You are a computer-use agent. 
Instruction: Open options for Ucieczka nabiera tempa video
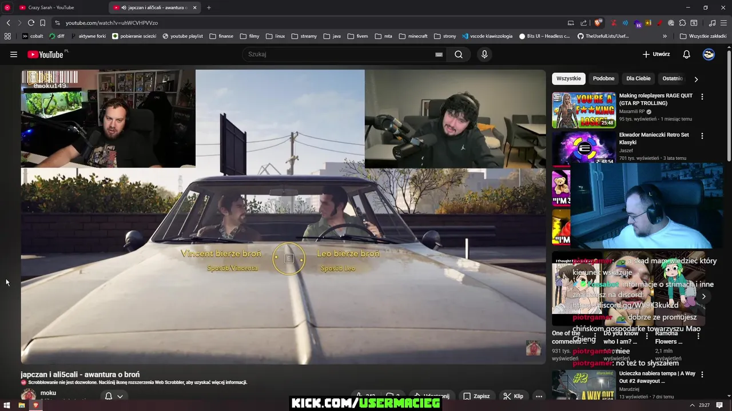(x=702, y=375)
